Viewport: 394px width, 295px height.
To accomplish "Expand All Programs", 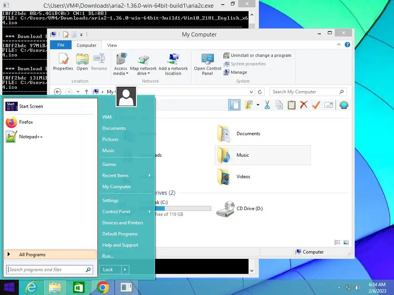I will click(x=50, y=255).
